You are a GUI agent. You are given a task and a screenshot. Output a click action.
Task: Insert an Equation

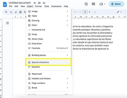[48, 67]
